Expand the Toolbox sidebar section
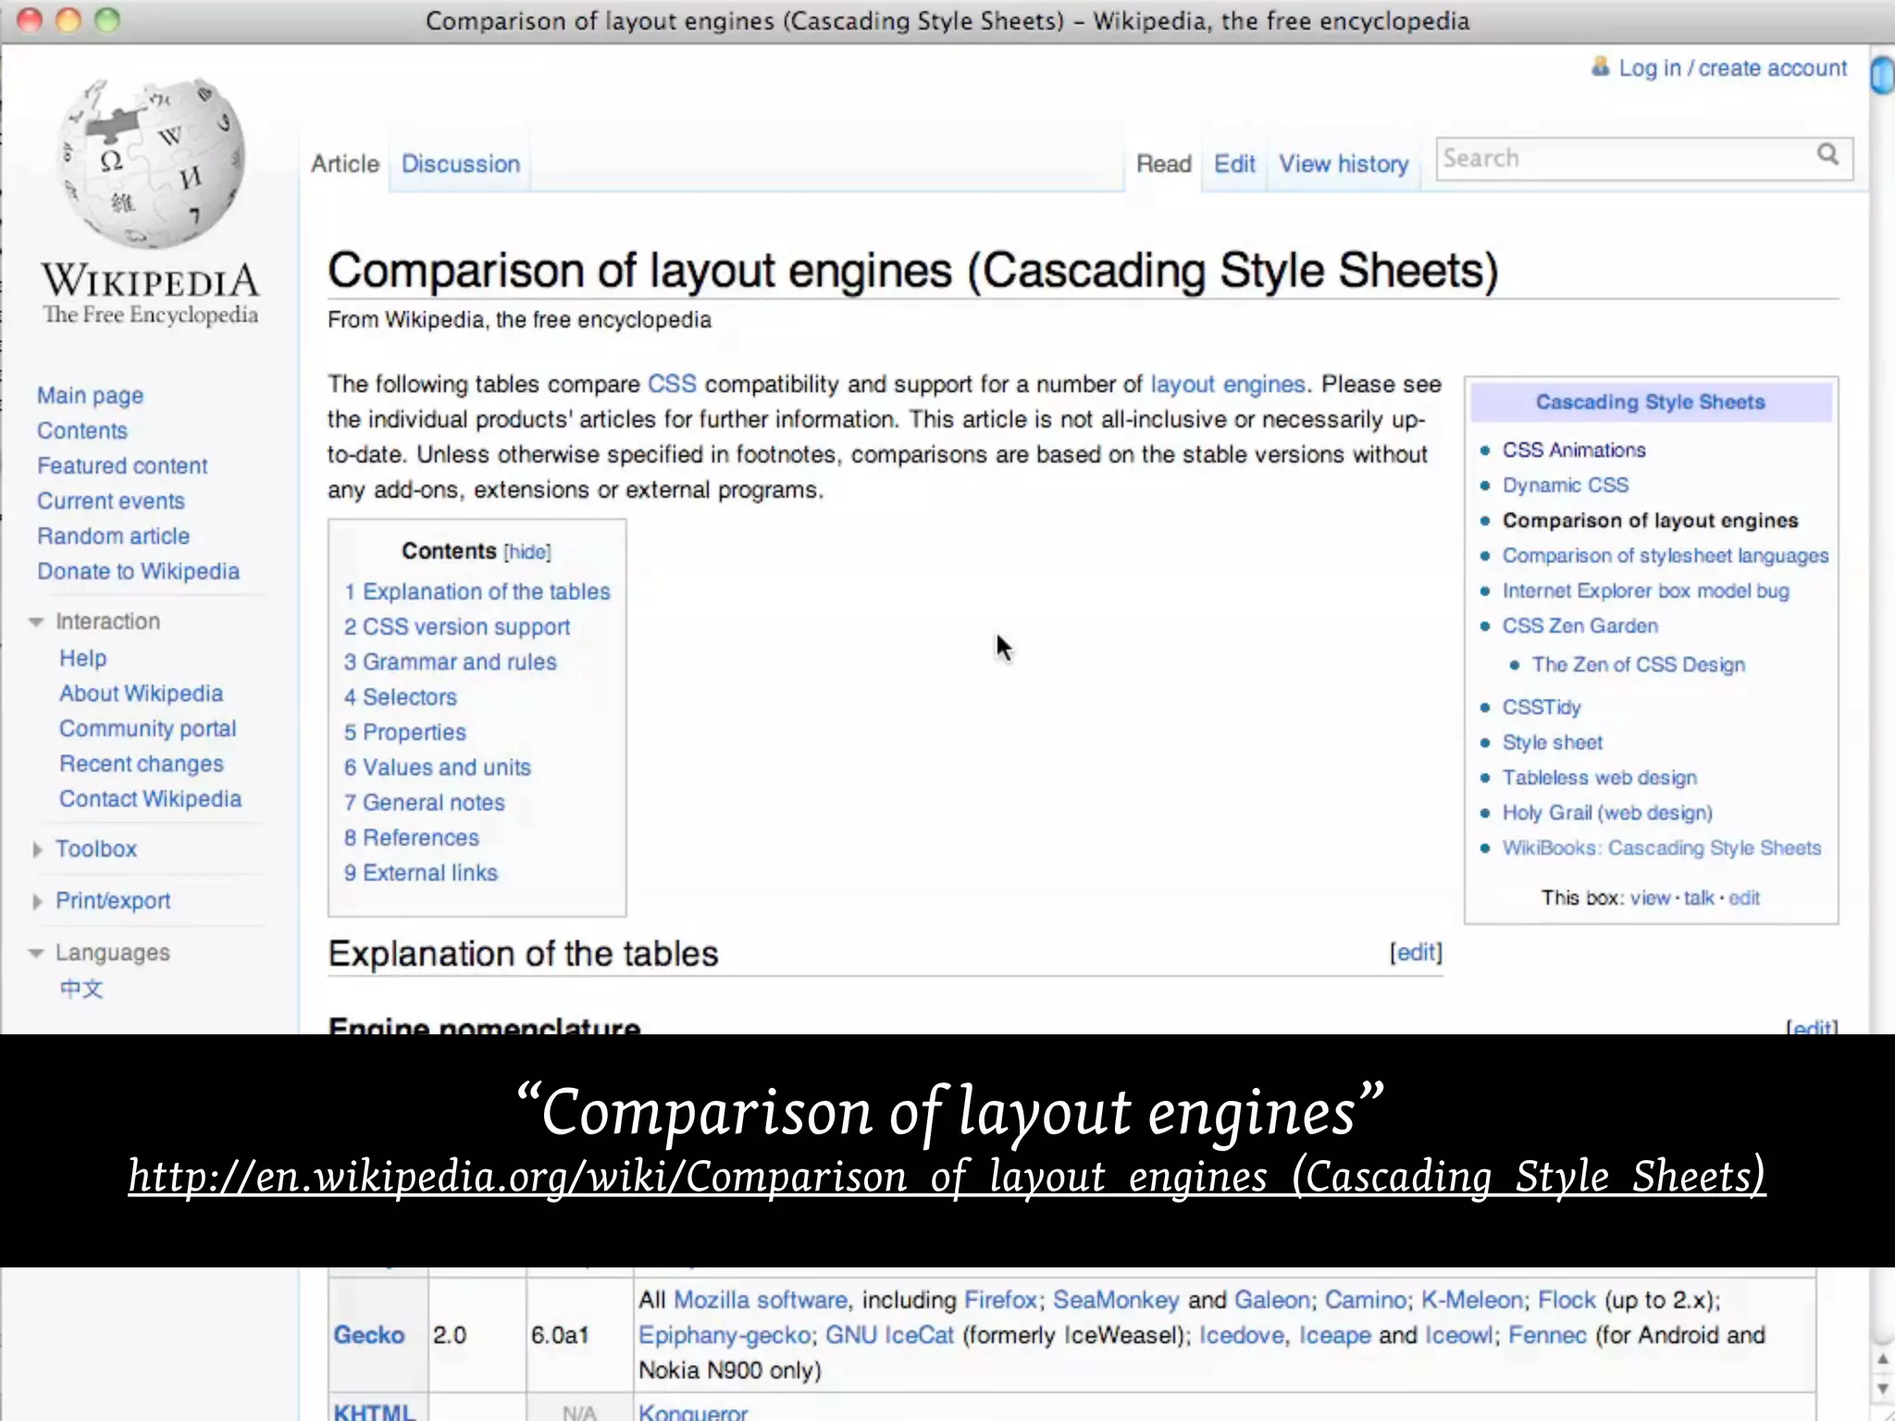 [37, 849]
